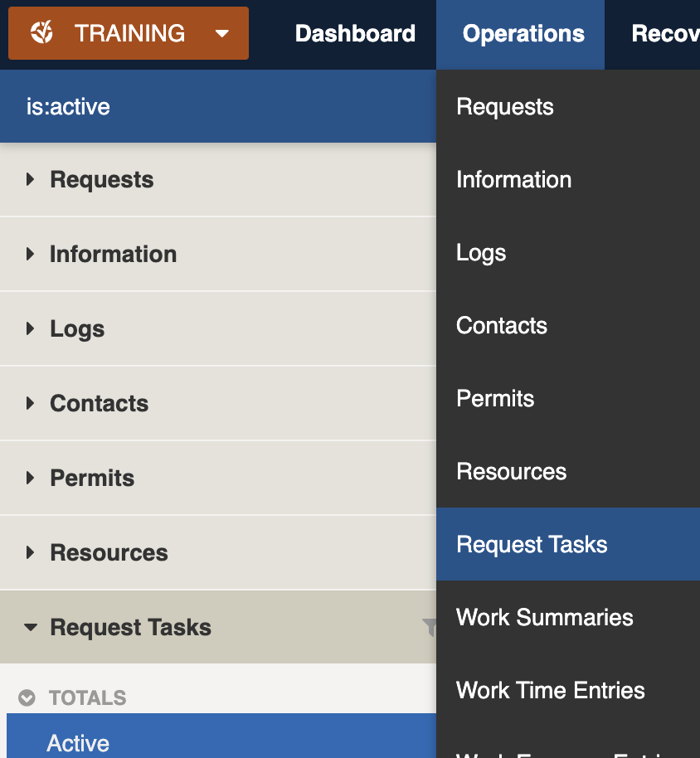Select Requests from the Operations menu
The height and width of the screenshot is (758, 700).
click(505, 107)
